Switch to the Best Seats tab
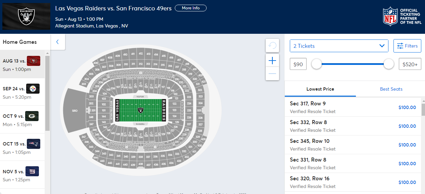Image resolution: width=425 pixels, height=194 pixels. click(391, 89)
